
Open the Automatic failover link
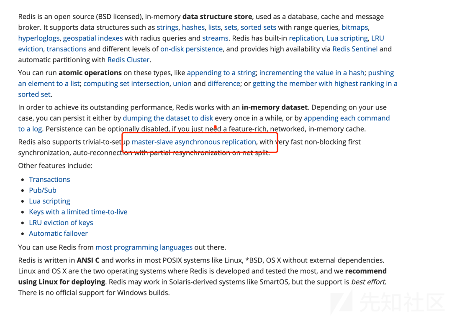[58, 234]
